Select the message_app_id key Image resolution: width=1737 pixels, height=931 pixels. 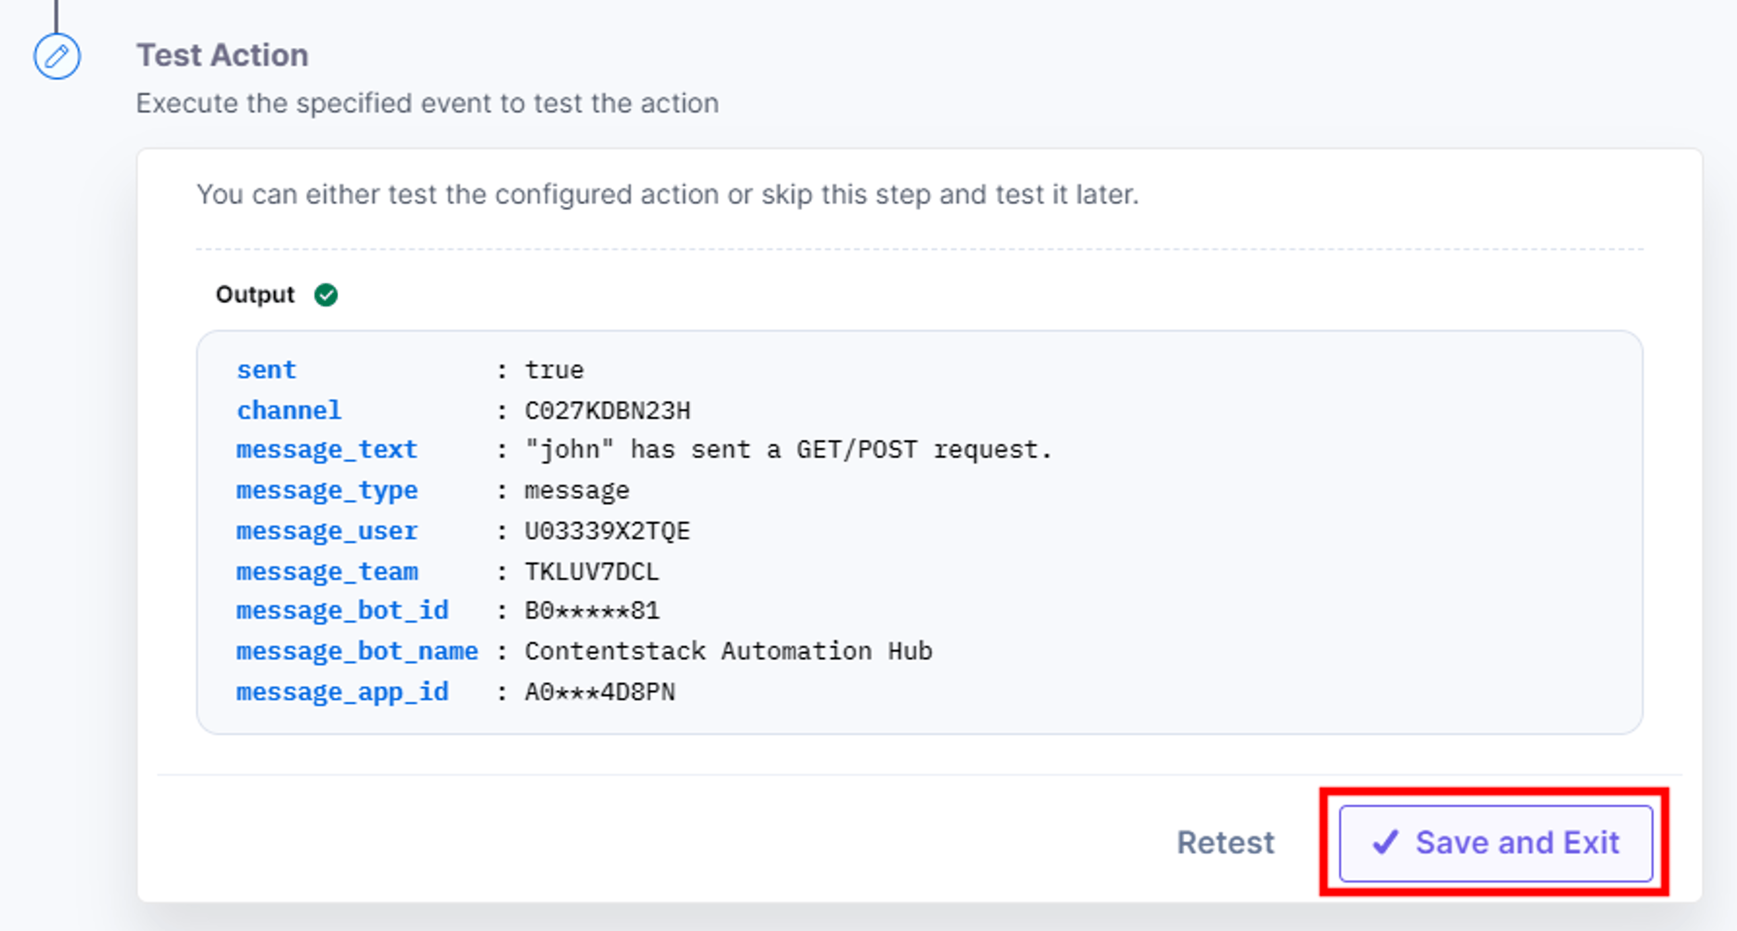[x=342, y=692]
